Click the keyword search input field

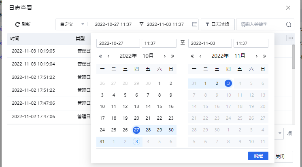(x=261, y=24)
